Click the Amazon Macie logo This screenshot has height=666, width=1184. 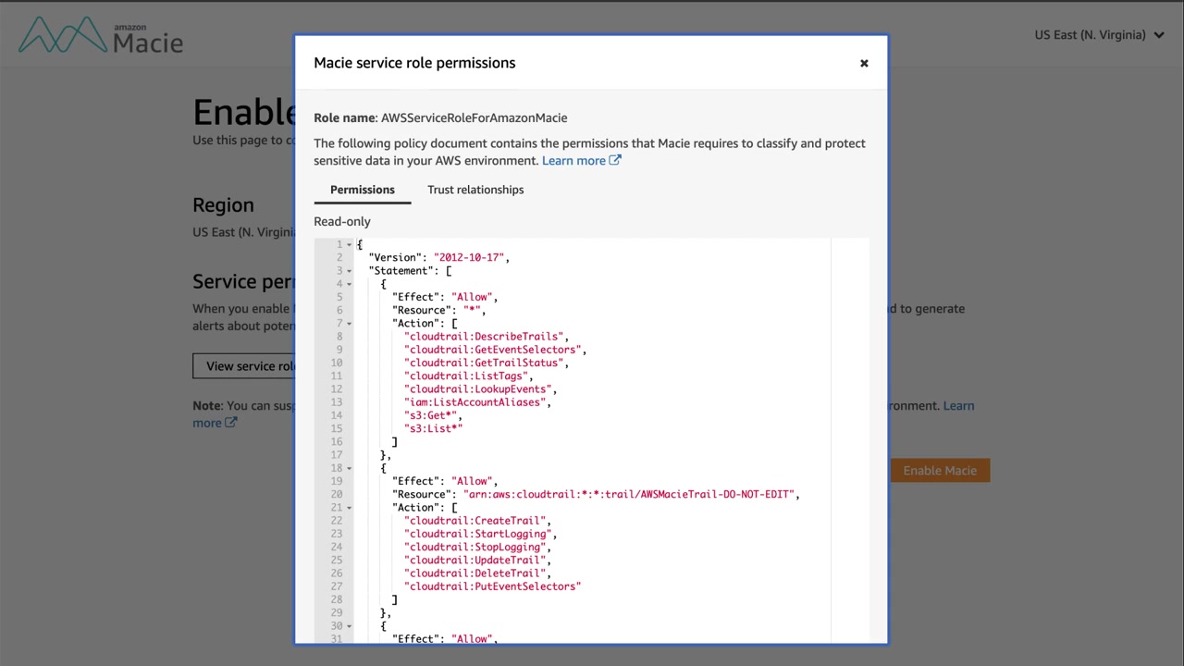coord(101,36)
